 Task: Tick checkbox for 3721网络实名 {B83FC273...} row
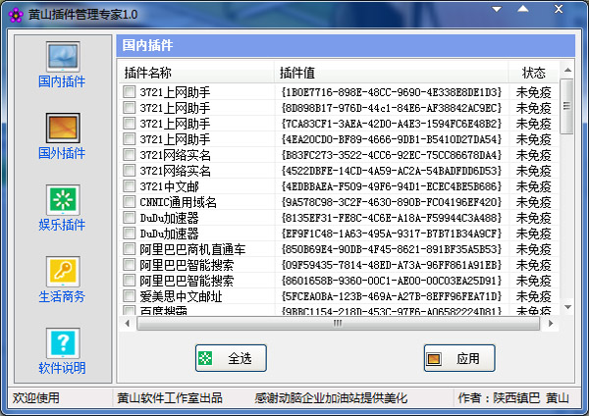(129, 155)
